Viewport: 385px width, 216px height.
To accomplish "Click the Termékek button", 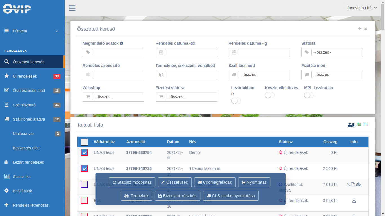I will pyautogui.click(x=136, y=196).
